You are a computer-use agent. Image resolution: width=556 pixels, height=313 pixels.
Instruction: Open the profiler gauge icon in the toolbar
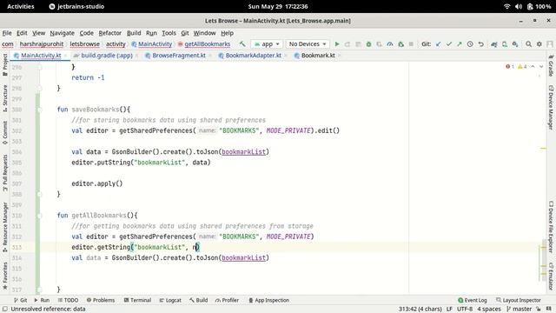pos(390,44)
